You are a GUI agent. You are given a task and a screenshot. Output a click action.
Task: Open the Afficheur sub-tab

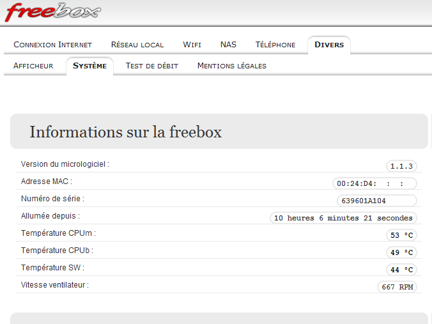click(33, 66)
